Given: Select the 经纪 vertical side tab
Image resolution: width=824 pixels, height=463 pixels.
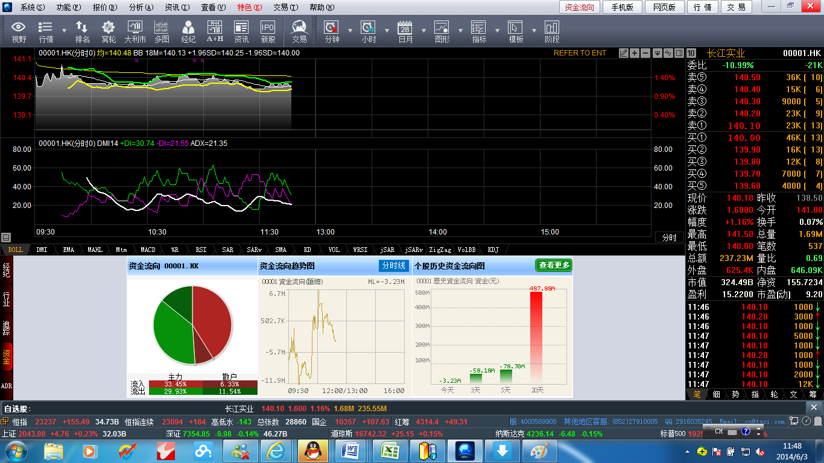Looking at the screenshot, I should 7,269.
